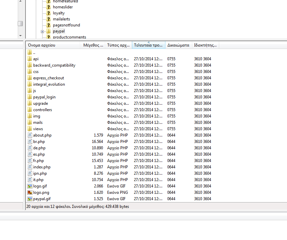Viewport: 287px width, 240px height.
Task: Click the 0755 permissions of api folder
Action: (x=171, y=59)
